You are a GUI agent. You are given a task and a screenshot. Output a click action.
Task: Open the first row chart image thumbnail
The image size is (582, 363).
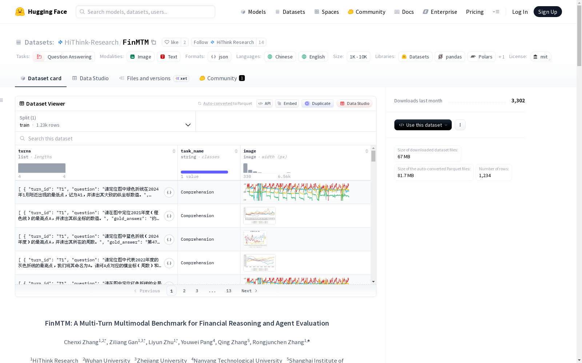[296, 192]
